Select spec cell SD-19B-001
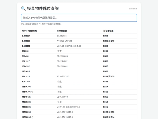The width and height of the screenshot is (158, 119). (62, 66)
